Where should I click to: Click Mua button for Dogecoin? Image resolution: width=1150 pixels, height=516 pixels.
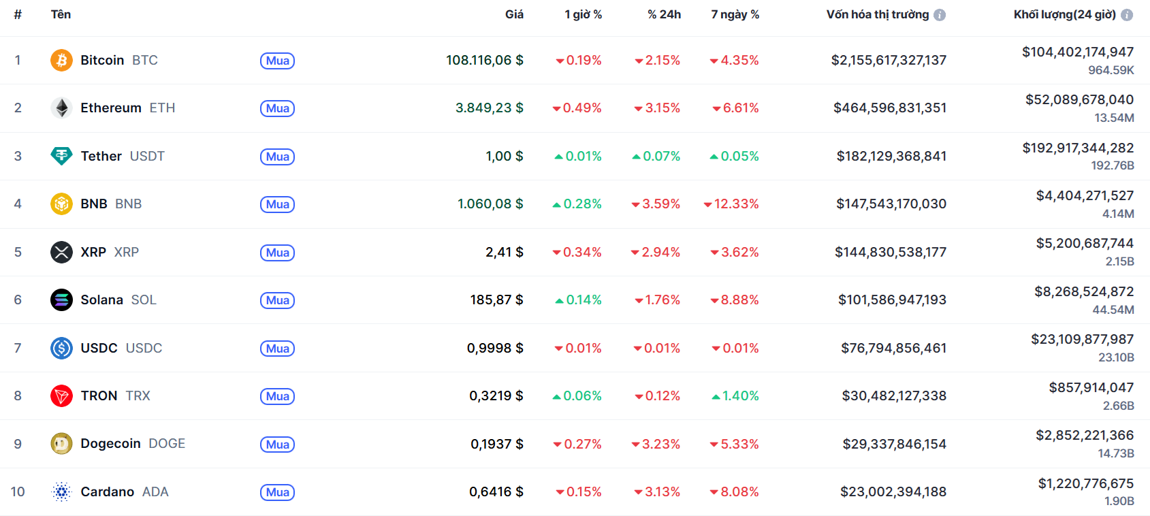[278, 445]
